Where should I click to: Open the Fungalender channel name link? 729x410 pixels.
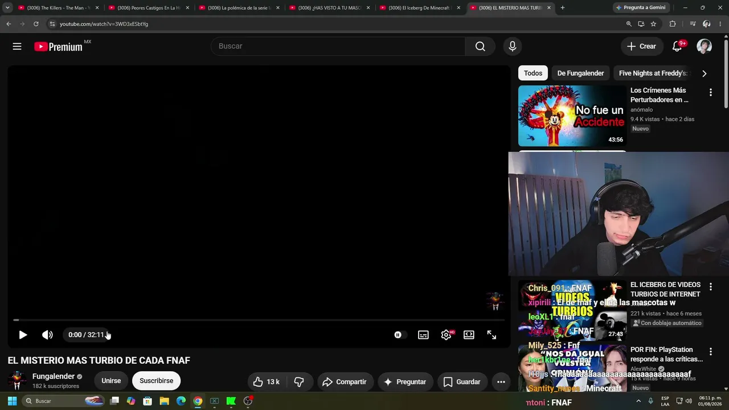pos(54,376)
